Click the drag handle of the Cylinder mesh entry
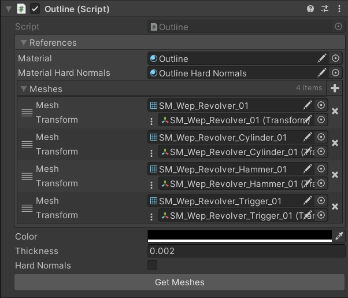Viewport: 348px width, 298px height. tap(27, 144)
